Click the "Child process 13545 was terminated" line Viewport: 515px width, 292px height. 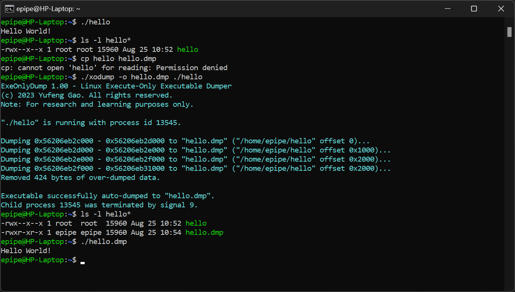99,205
